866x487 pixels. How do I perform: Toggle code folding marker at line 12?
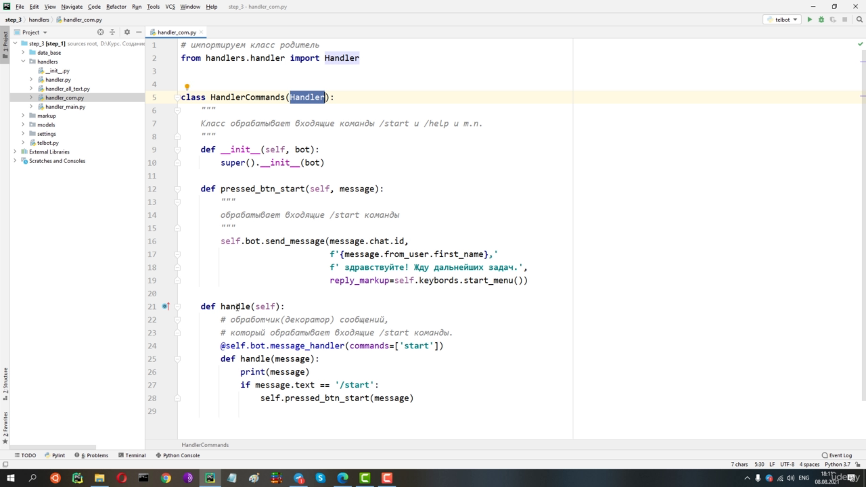[x=177, y=189]
